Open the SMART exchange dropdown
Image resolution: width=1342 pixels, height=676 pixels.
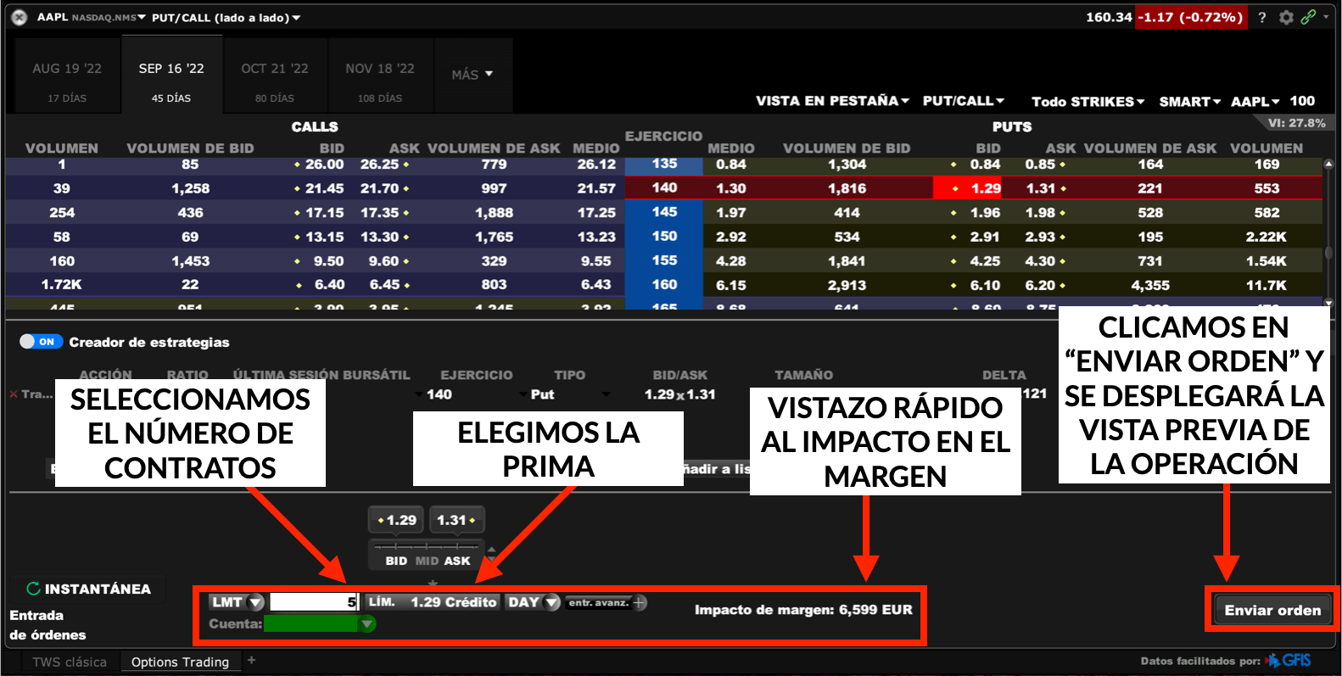point(1189,101)
